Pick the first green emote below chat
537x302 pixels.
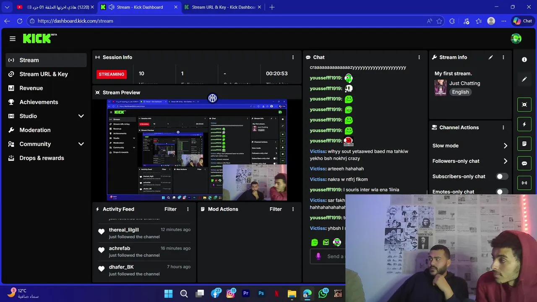[315, 242]
